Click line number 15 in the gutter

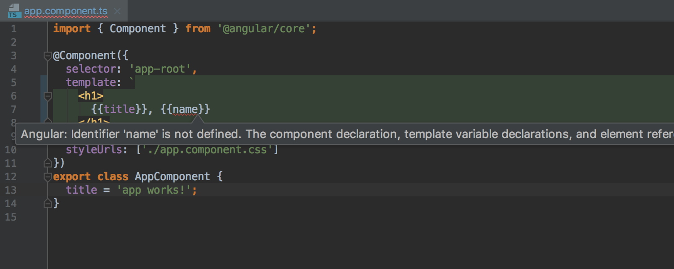pos(11,217)
